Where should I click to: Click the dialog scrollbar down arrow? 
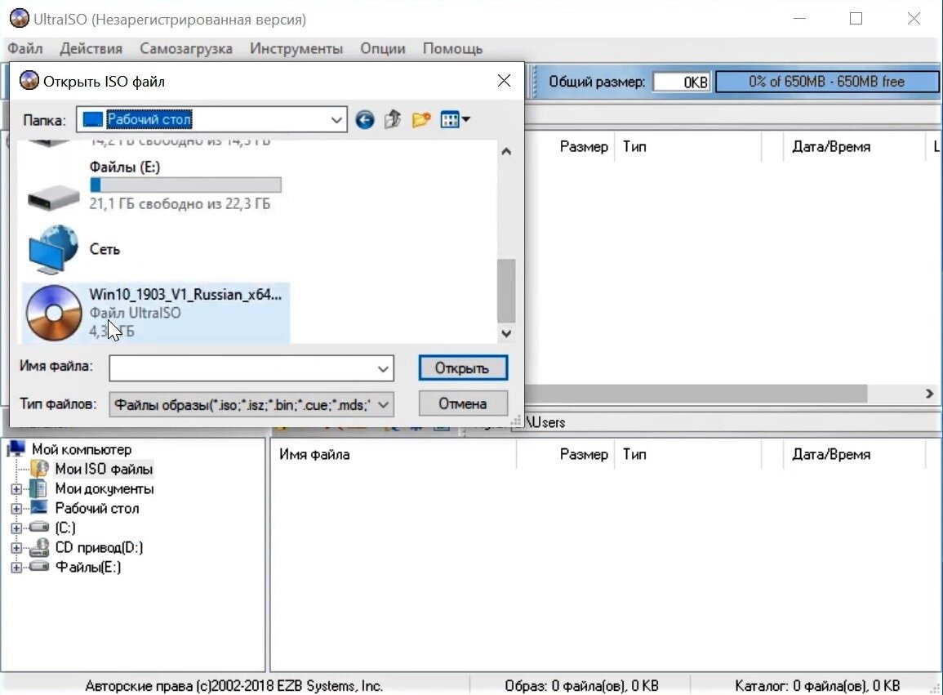[506, 333]
